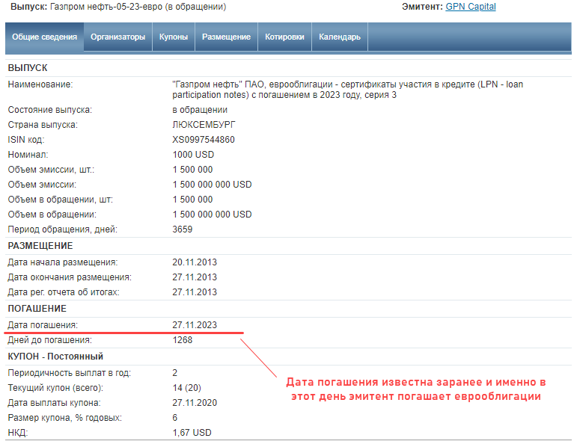Select country value ЛЮКСЕМБУРГ
The width and height of the screenshot is (574, 444).
click(204, 125)
